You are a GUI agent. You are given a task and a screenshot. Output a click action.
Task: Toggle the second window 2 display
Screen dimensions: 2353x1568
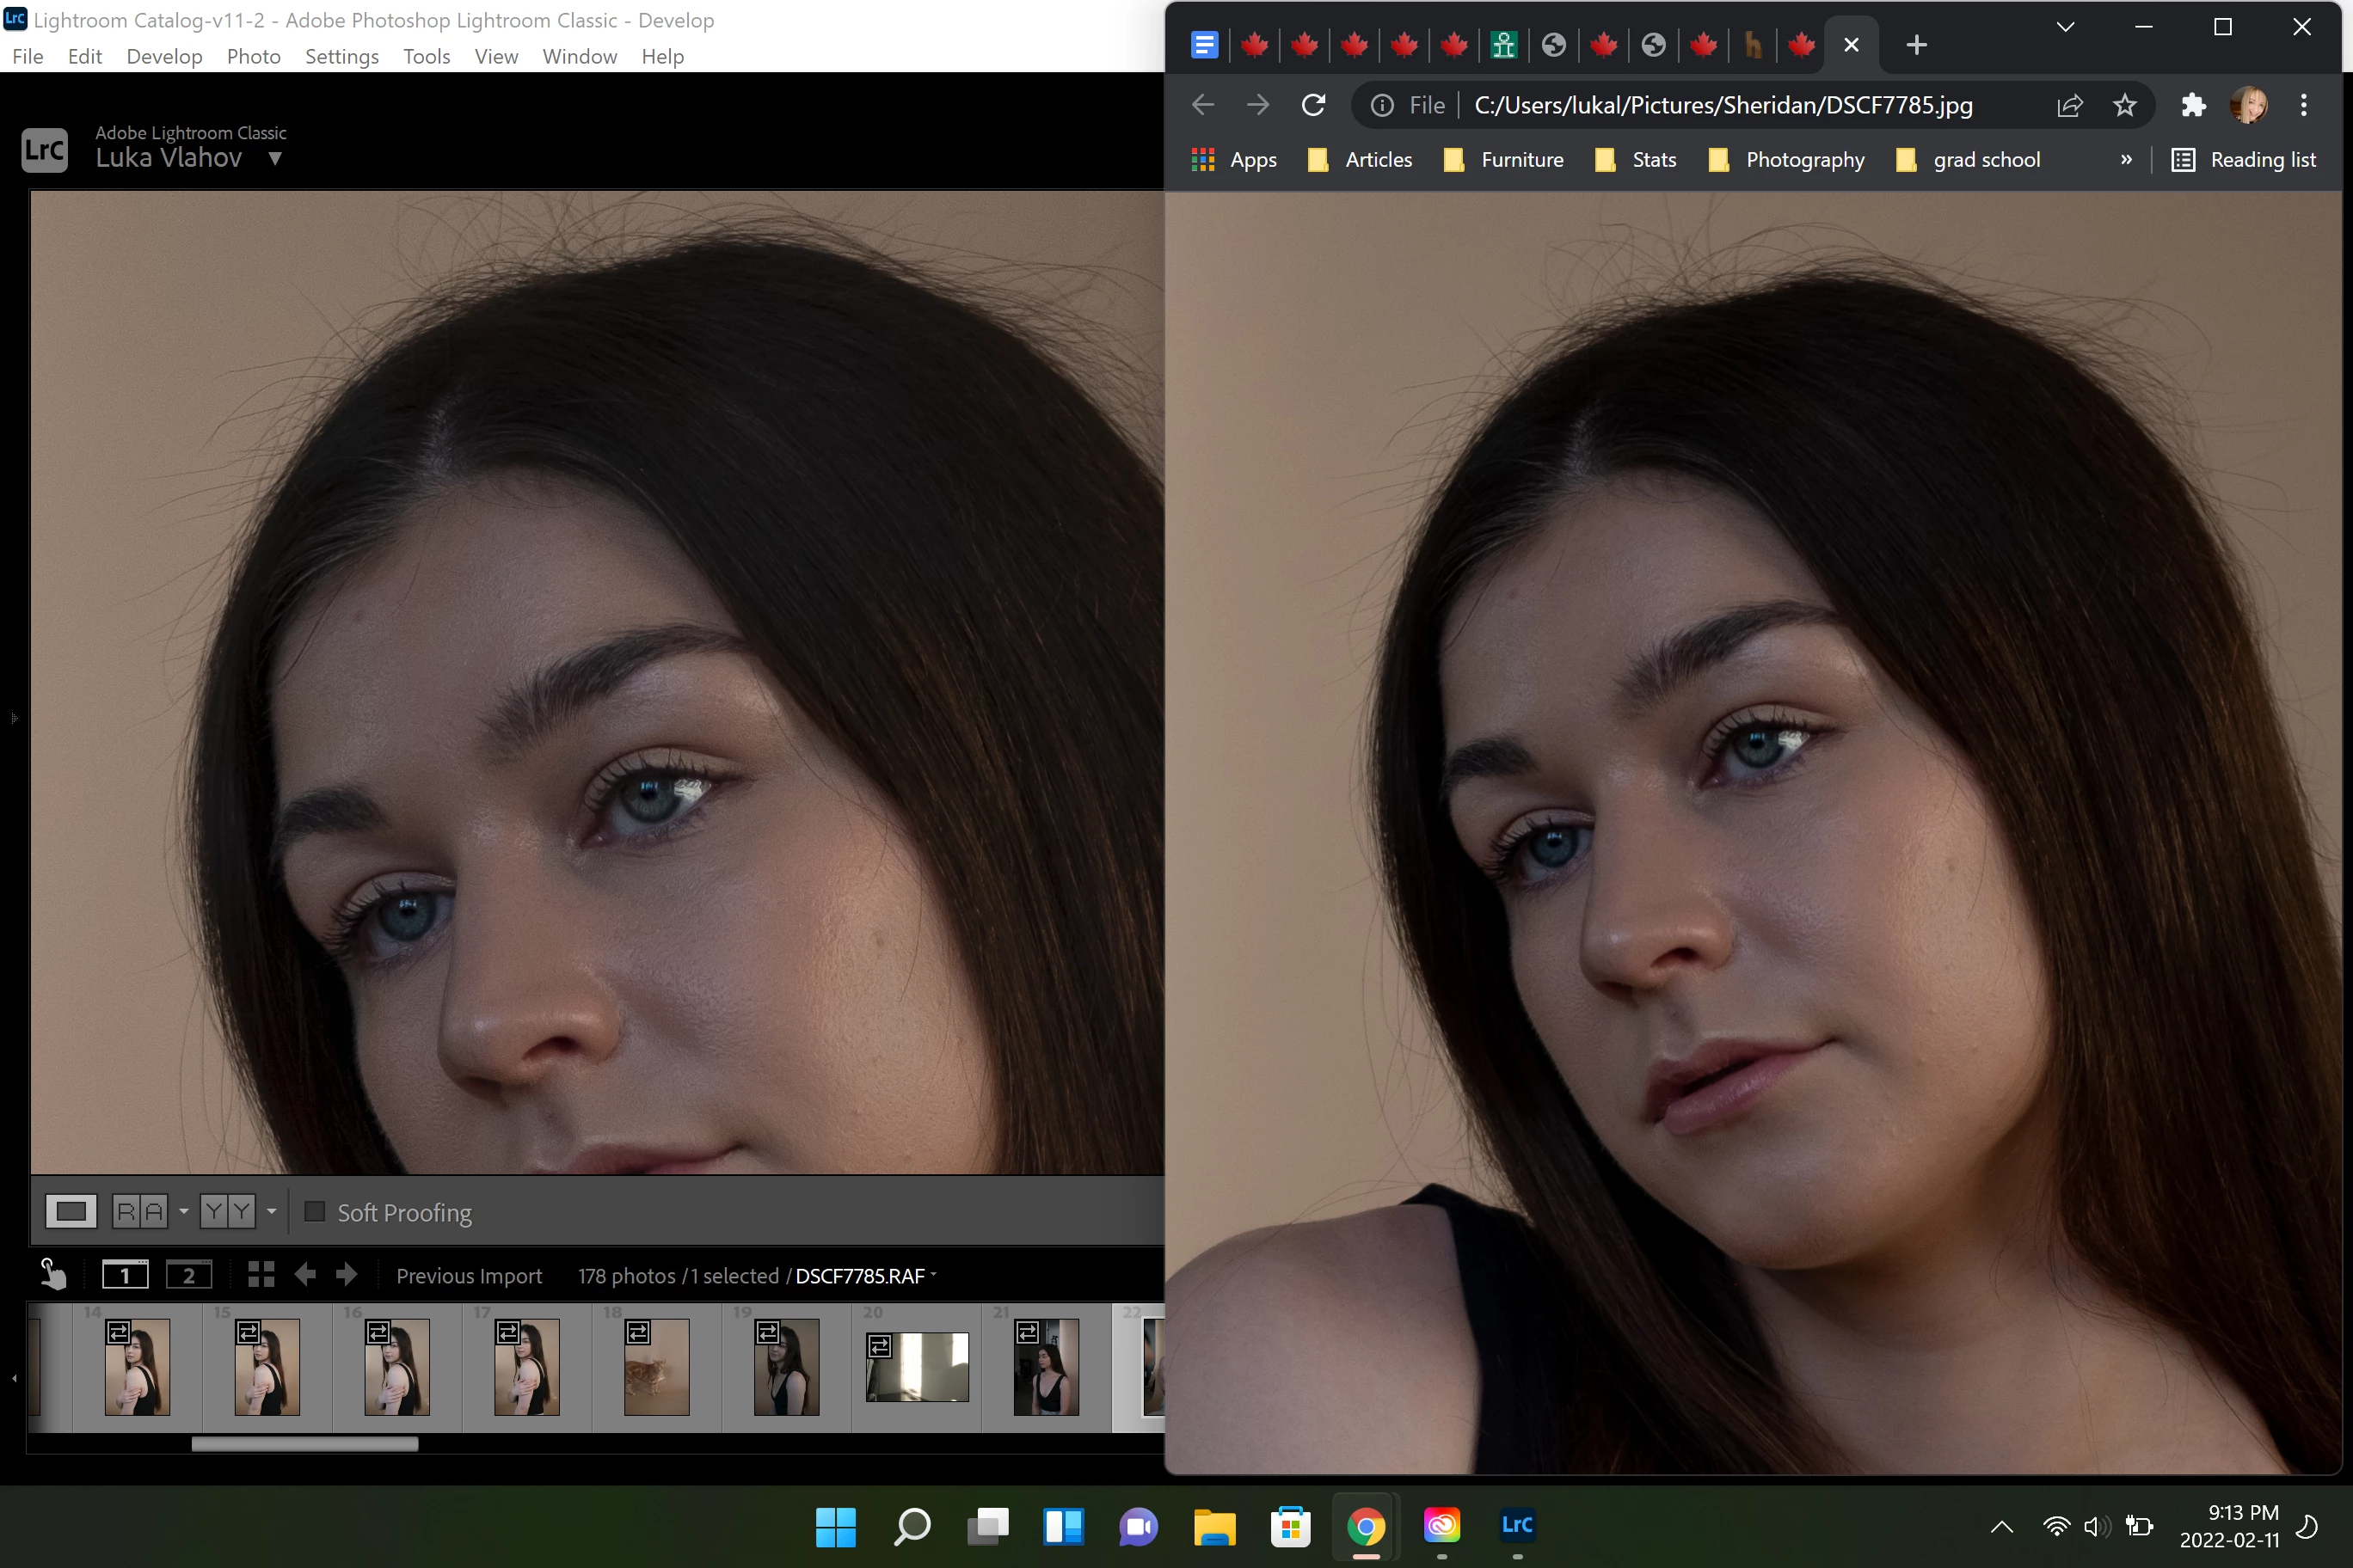pyautogui.click(x=188, y=1275)
